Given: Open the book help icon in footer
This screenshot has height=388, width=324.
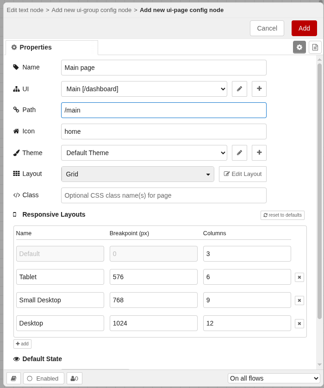Looking at the screenshot, I should (x=13, y=378).
